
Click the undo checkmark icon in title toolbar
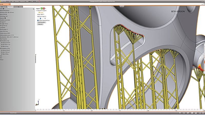click(30, 2)
